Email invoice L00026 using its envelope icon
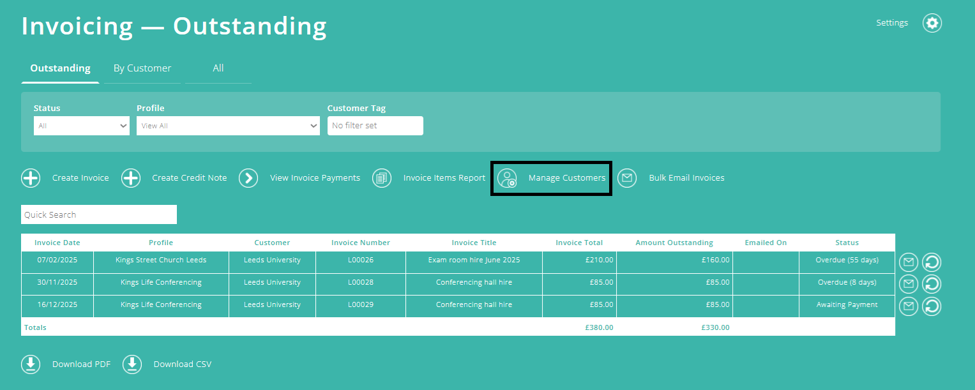The image size is (975, 390). click(x=908, y=262)
